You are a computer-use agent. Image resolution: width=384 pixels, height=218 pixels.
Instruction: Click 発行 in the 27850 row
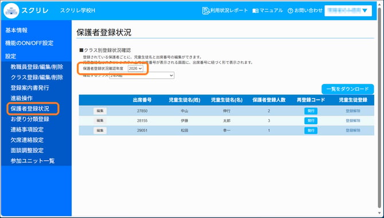click(311, 111)
